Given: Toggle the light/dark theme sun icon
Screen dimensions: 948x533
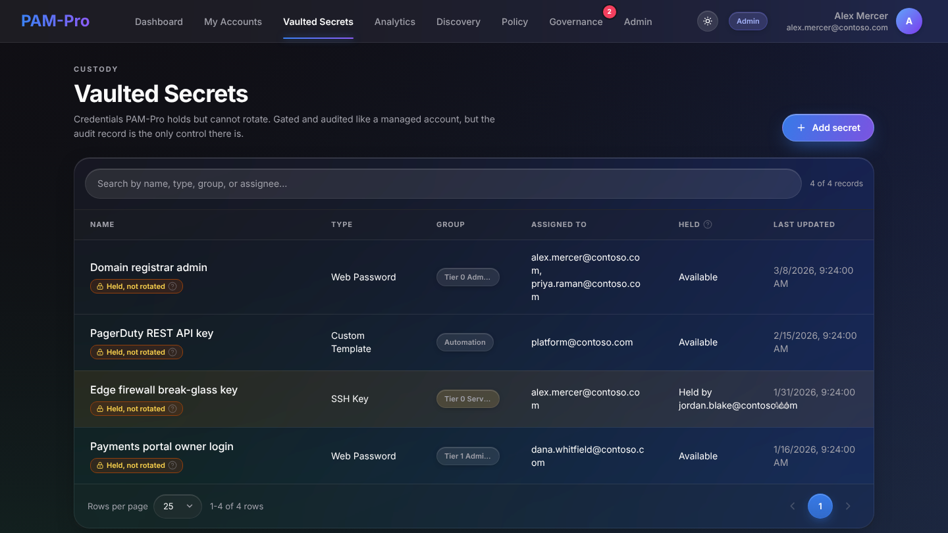Looking at the screenshot, I should coord(708,21).
